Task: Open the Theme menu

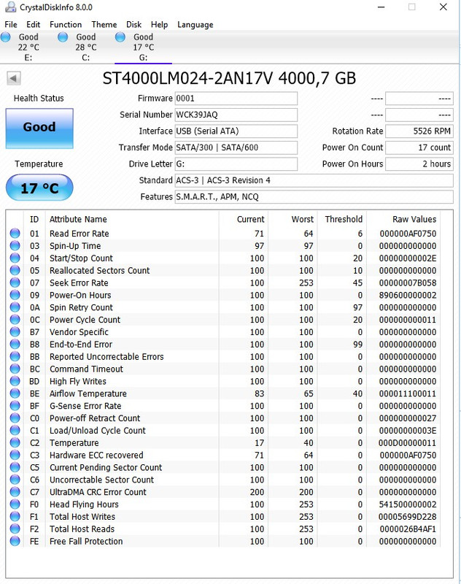Action: click(104, 25)
